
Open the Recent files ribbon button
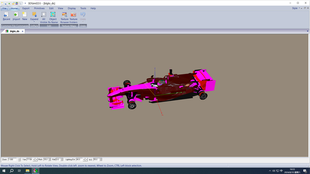(6, 16)
